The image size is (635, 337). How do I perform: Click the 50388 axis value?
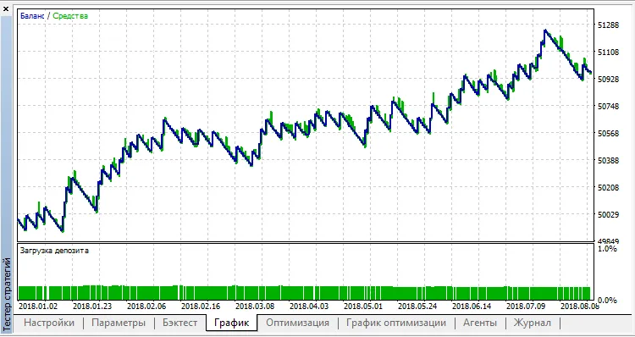(609, 161)
